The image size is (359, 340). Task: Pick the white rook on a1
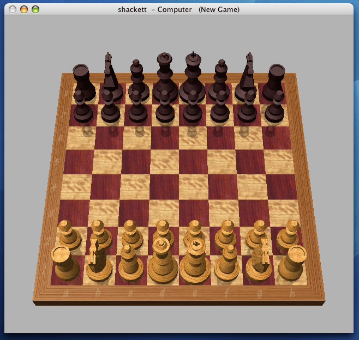pyautogui.click(x=65, y=263)
